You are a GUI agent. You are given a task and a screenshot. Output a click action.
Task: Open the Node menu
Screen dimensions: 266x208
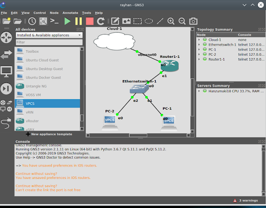click(x=54, y=13)
